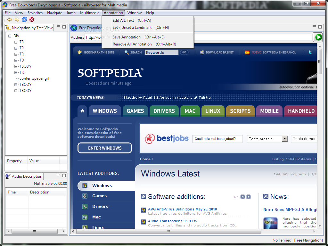The height and width of the screenshot is (246, 328).
Task: Open the LINUX category tab
Action: click(x=213, y=111)
